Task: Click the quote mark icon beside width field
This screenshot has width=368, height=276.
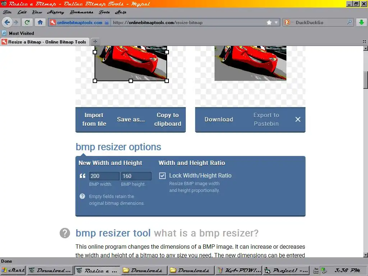Action: tap(82, 176)
